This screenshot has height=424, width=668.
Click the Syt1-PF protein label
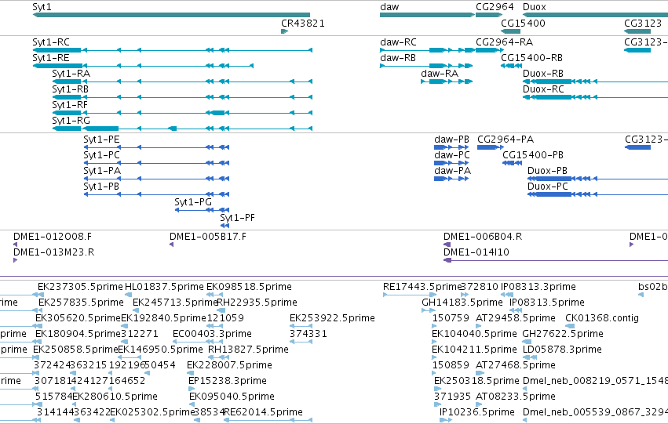click(237, 218)
